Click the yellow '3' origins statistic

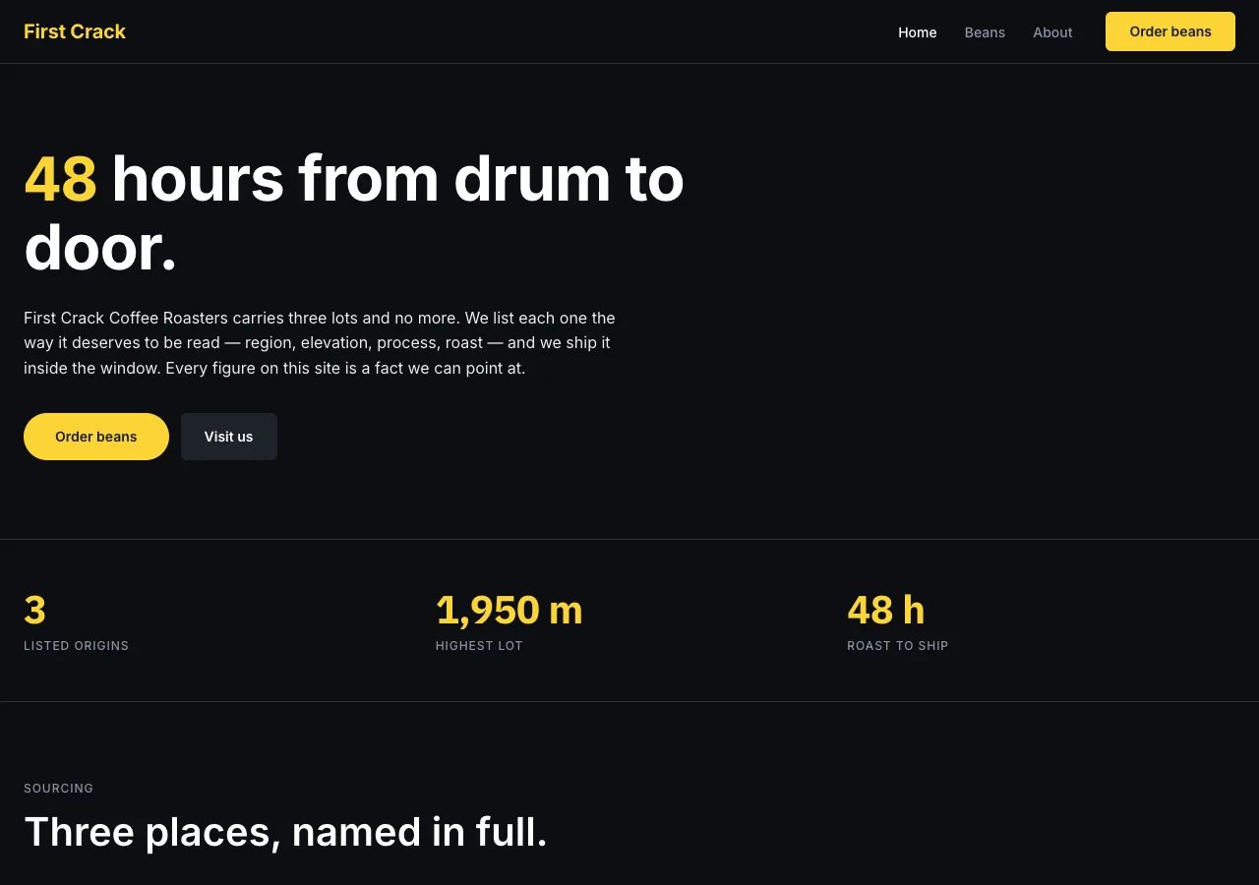point(34,611)
